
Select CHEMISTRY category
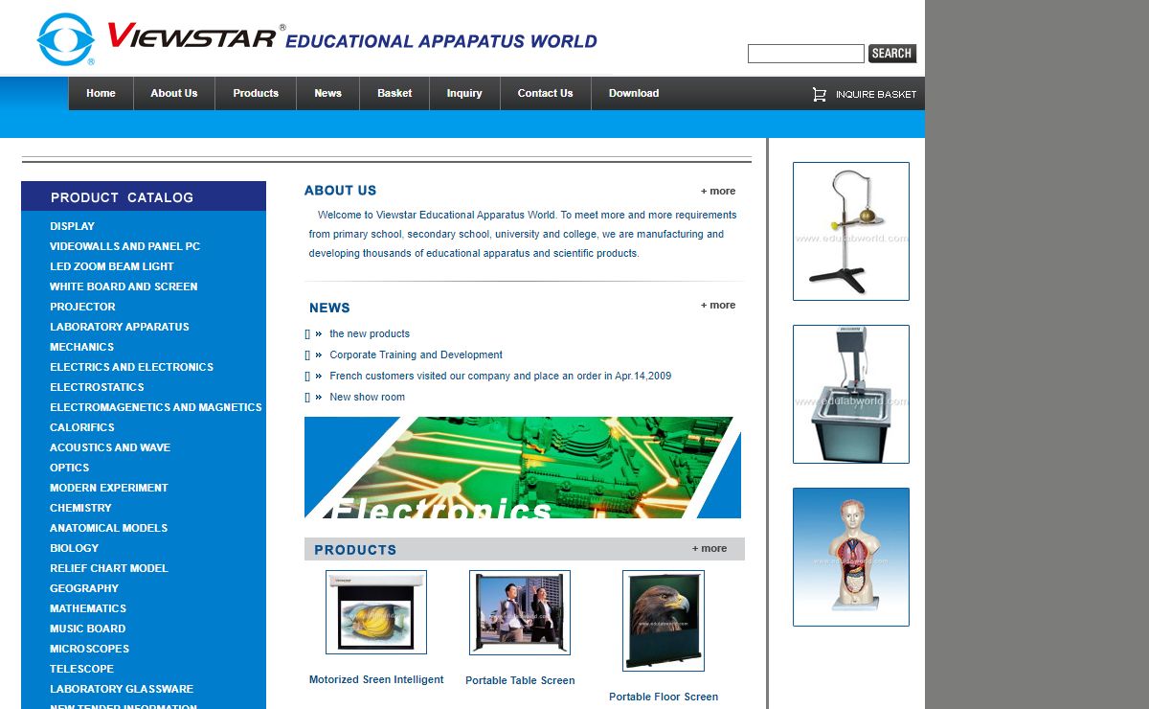point(80,508)
